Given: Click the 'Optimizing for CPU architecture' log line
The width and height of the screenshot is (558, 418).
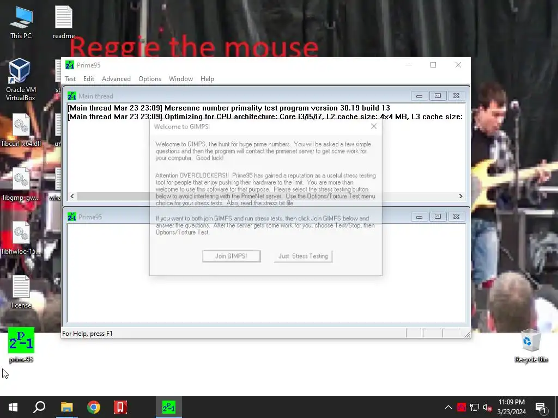Looking at the screenshot, I should (x=265, y=116).
